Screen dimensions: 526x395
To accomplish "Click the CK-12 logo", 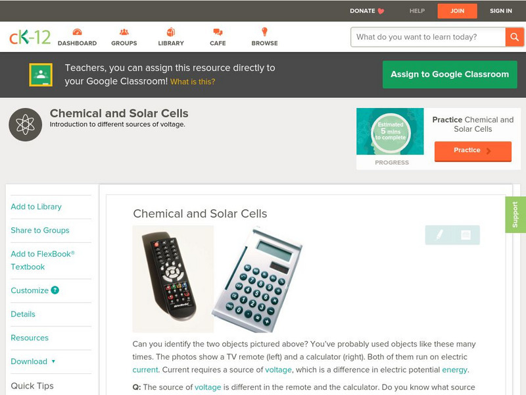I will tap(30, 37).
